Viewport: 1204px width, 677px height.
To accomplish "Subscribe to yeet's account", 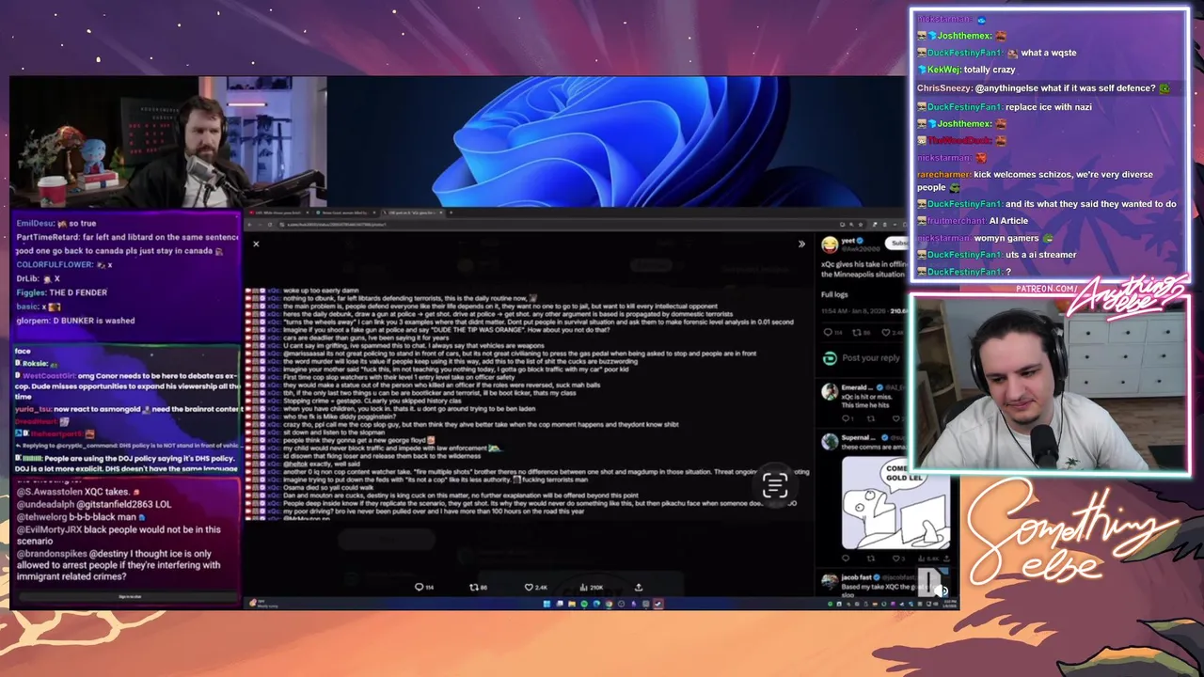I will [x=896, y=244].
